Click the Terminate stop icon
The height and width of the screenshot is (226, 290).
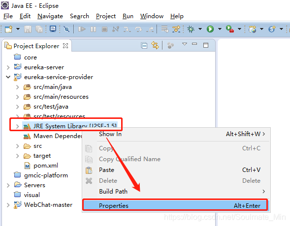(105, 29)
